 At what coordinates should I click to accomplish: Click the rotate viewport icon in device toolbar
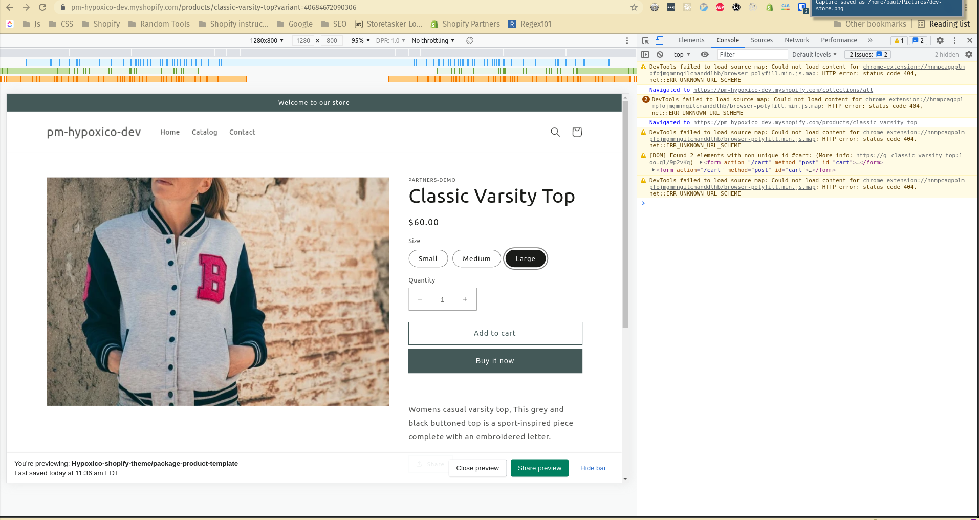tap(469, 40)
